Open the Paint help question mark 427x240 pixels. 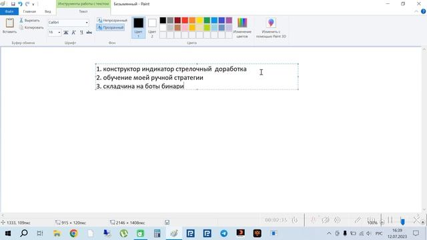423,11
